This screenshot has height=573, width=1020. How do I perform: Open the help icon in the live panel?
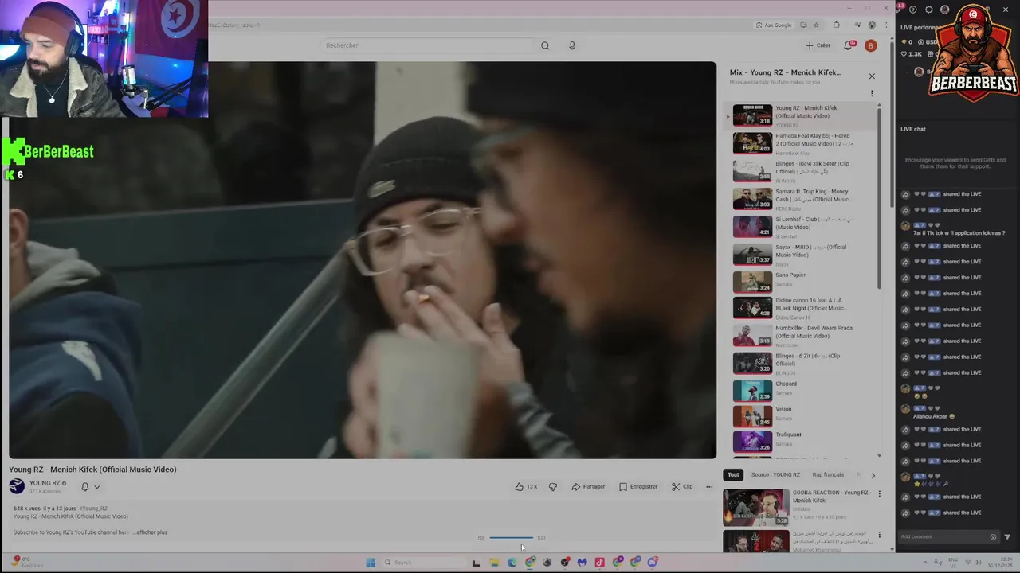(x=913, y=10)
